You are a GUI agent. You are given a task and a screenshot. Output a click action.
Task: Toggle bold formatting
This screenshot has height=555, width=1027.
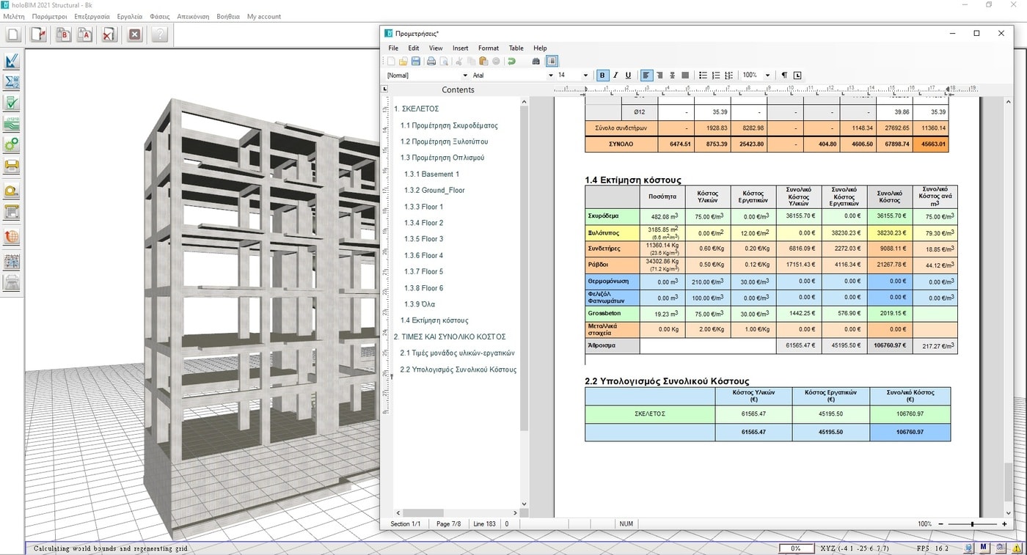click(602, 75)
